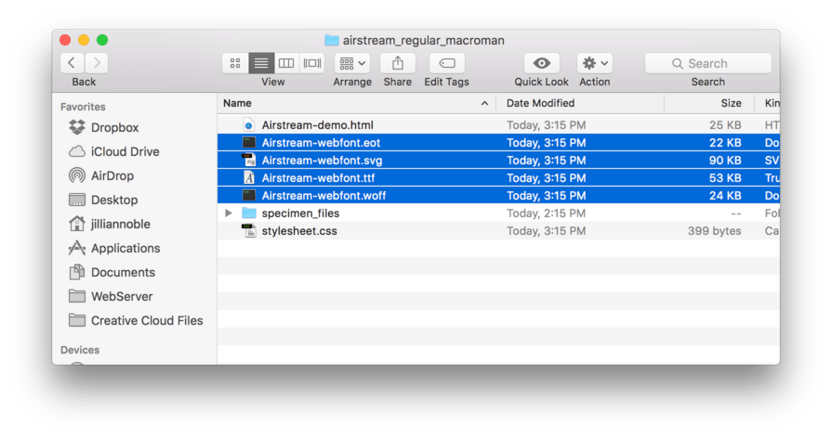Expand the specimen_files folder disclosure triangle
Viewport: 832px width, 439px height.
pyautogui.click(x=229, y=213)
